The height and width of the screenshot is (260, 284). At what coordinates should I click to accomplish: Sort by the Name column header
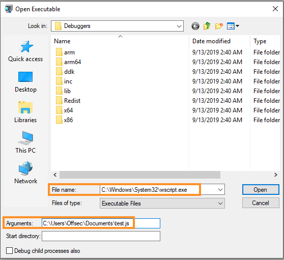[x=62, y=41]
